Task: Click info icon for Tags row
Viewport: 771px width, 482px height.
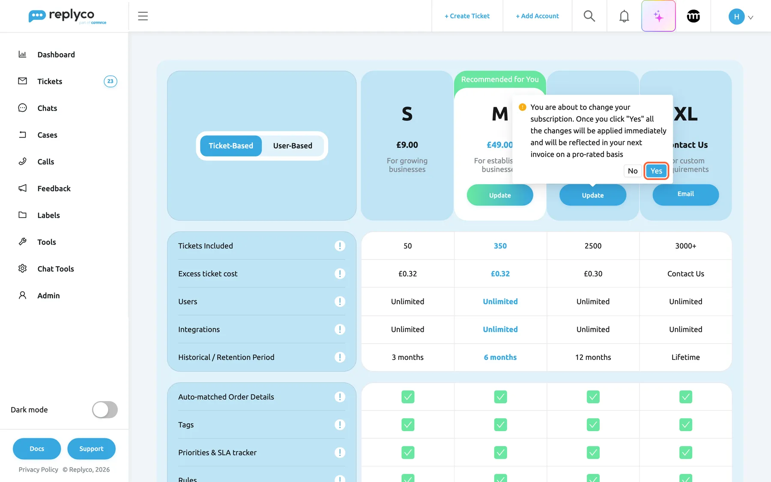Action: coord(340,425)
